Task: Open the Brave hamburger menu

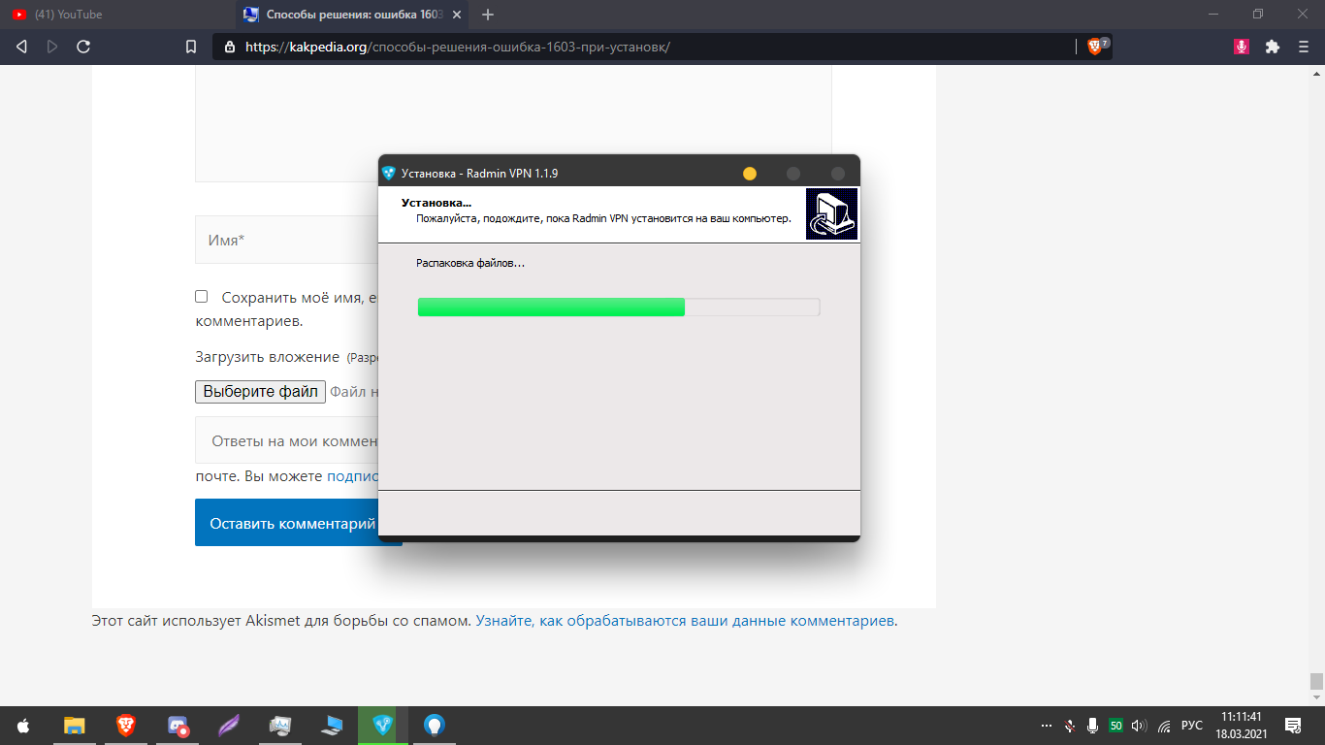Action: pyautogui.click(x=1304, y=47)
